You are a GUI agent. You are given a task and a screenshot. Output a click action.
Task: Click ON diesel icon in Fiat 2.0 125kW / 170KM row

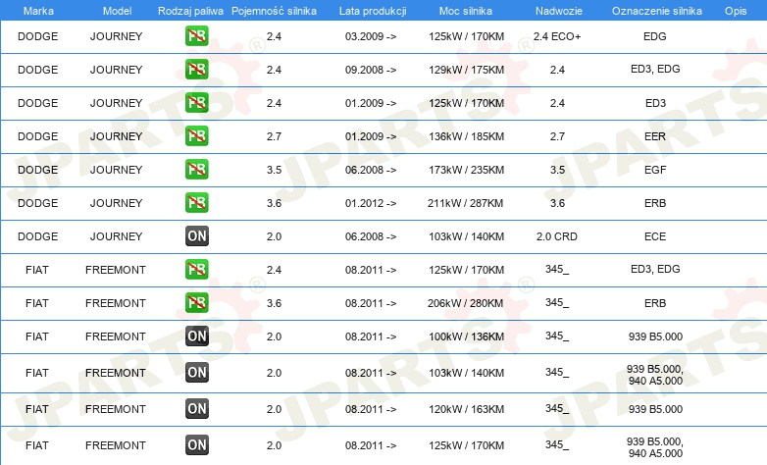(x=196, y=445)
